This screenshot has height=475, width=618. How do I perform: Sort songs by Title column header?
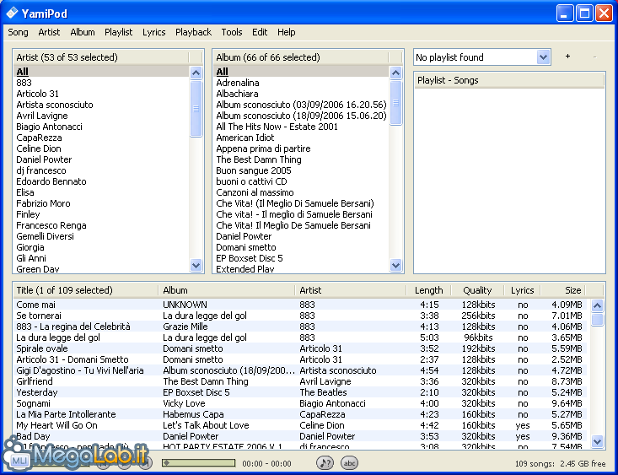pyautogui.click(x=85, y=290)
